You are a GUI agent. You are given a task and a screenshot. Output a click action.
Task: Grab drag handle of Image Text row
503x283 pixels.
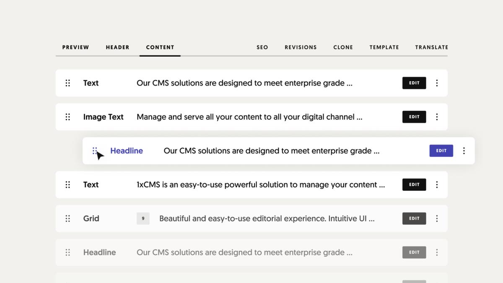[x=68, y=117]
